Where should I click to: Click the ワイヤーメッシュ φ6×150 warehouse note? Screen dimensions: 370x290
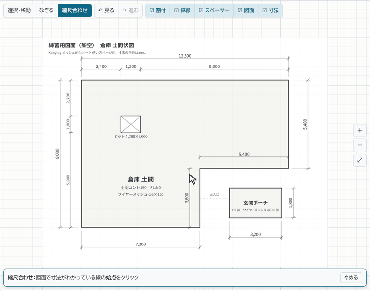[140, 194]
